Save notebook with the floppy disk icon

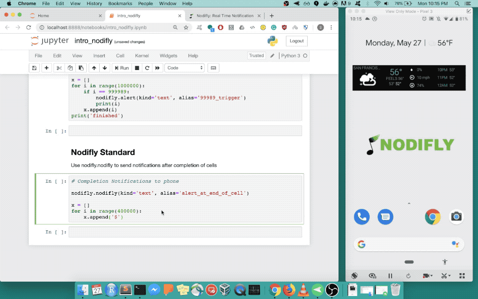coord(34,68)
